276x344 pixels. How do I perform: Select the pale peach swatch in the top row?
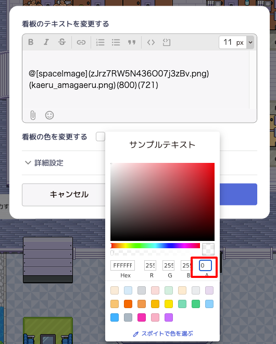(x=115, y=290)
